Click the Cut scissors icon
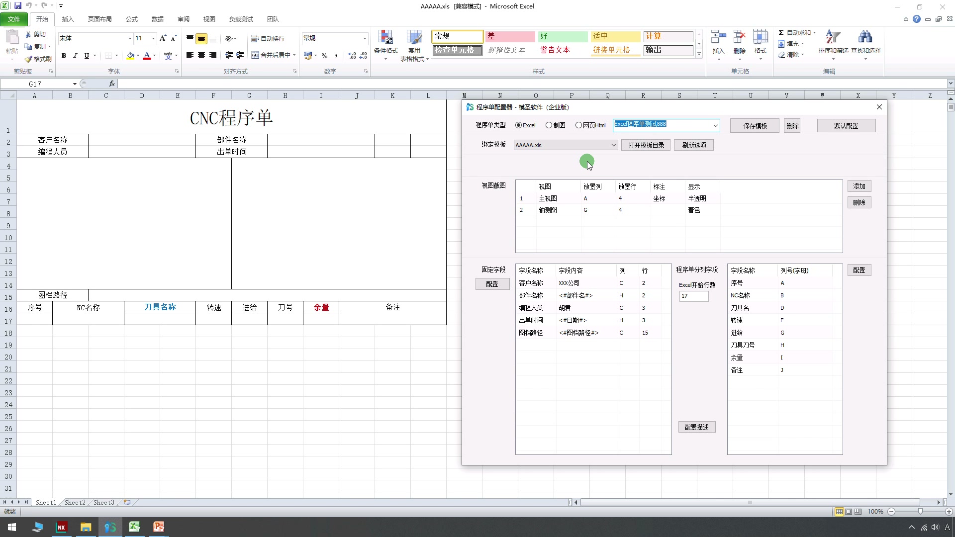Viewport: 955px width, 537px height. pos(28,34)
